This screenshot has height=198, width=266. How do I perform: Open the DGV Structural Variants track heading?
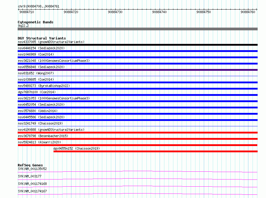click(x=42, y=38)
